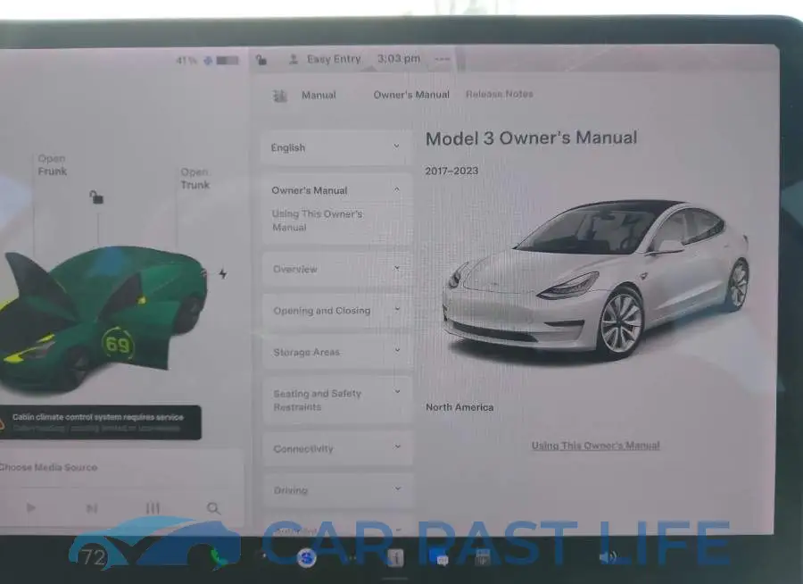Expand the Storage Areas section

pyautogui.click(x=336, y=352)
